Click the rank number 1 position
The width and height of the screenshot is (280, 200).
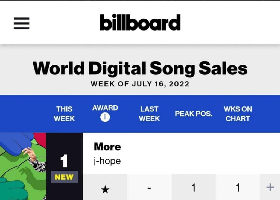64,162
